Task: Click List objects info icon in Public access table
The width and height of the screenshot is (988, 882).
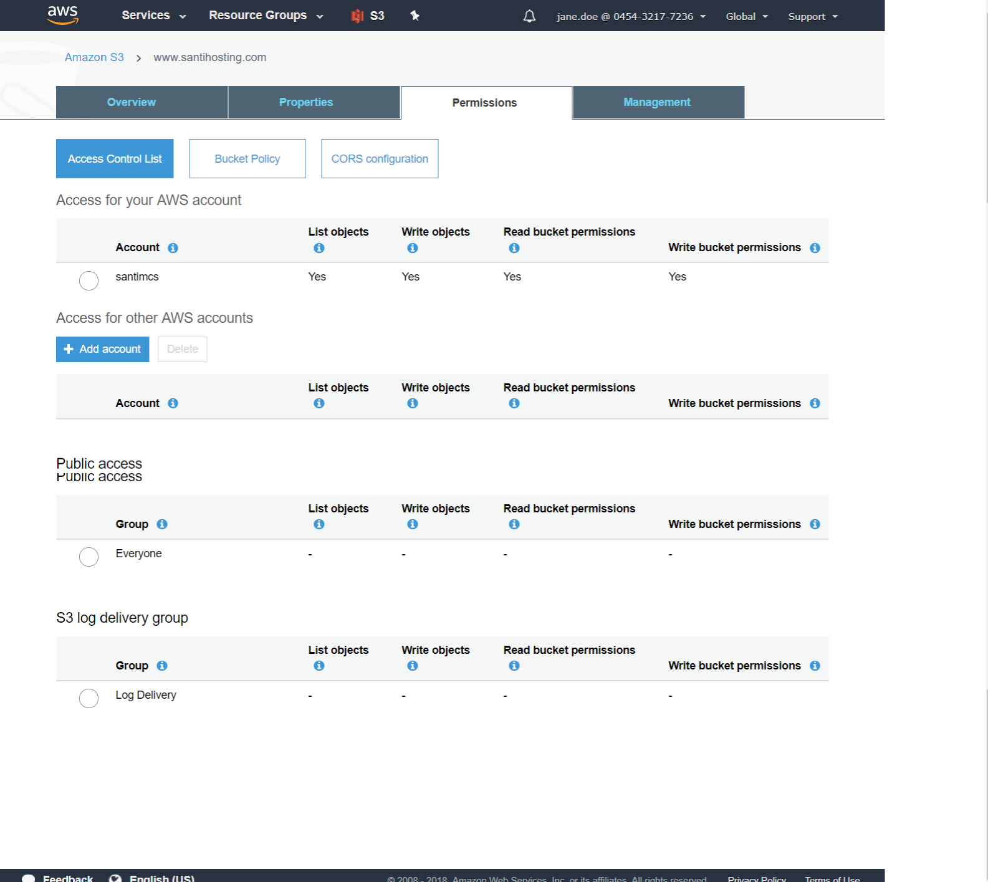Action: [x=319, y=524]
